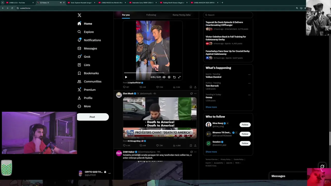This screenshot has height=186, width=331.
Task: Share the 2.Sayfaofficial video post
Action: tap(195, 87)
